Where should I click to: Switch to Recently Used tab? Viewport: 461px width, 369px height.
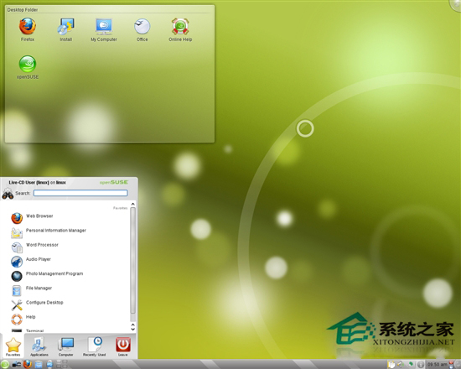(x=94, y=346)
